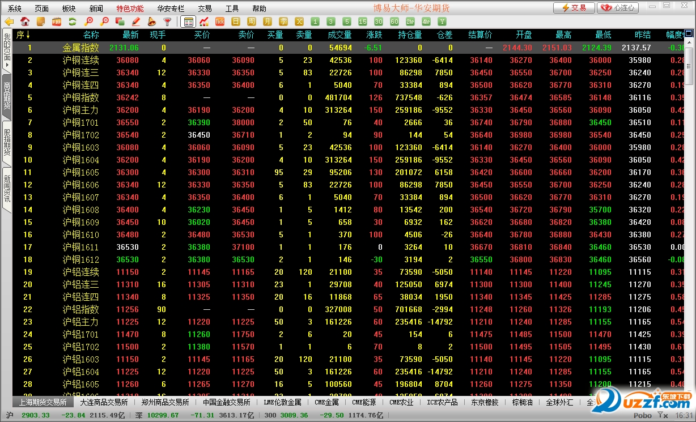
Task: Select the 我的页面 side tab
Action: click(7, 51)
